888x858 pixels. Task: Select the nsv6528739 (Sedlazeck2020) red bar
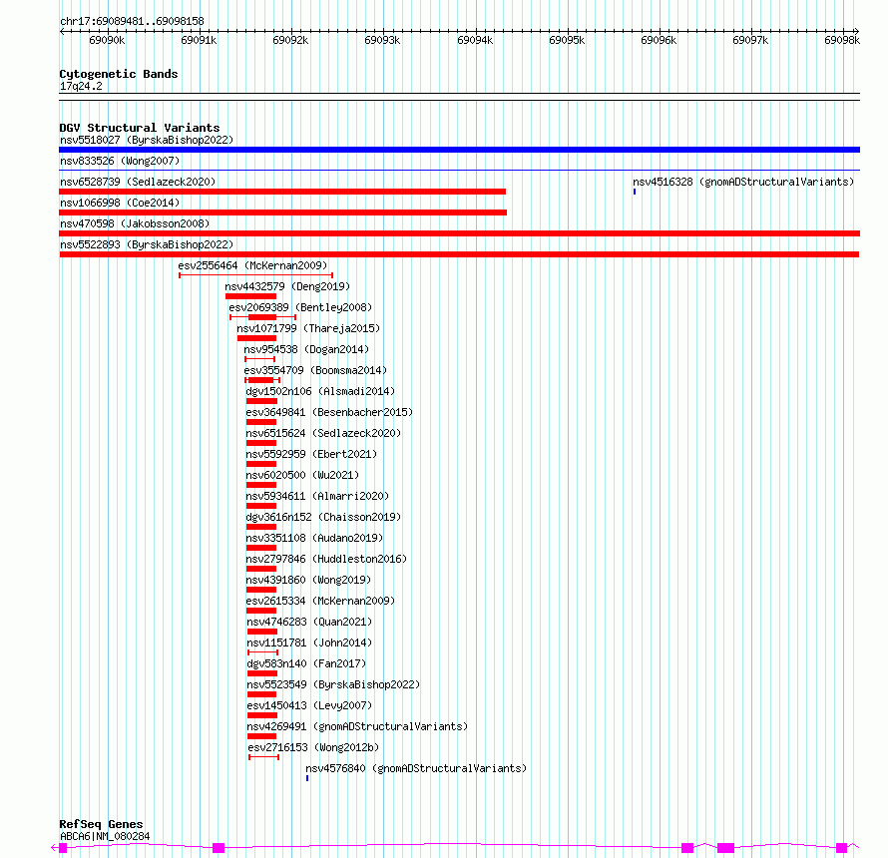[x=282, y=192]
